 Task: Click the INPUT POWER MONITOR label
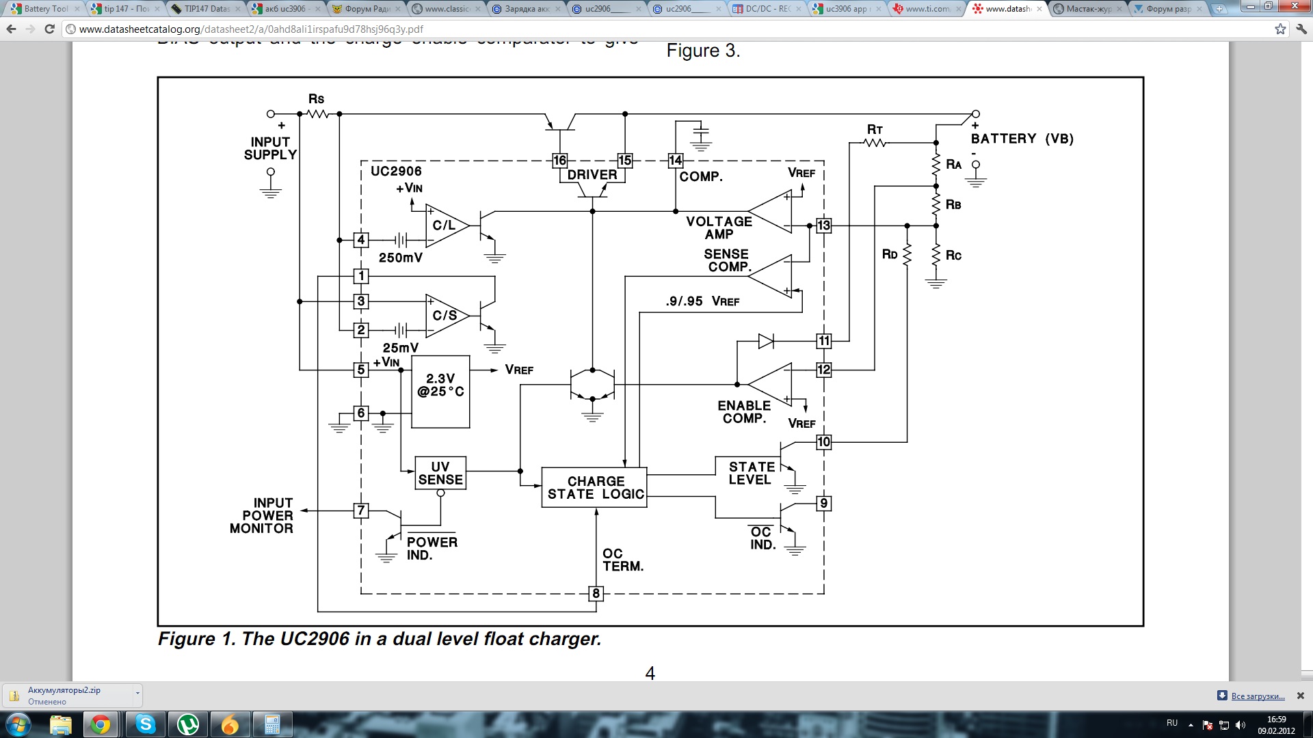tap(262, 515)
